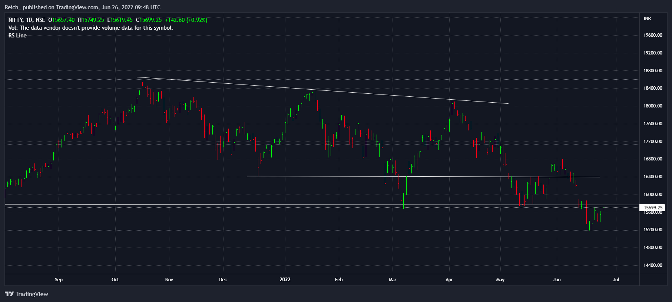Screen dimensions: 672x302
Task: Select the RS Line indicator label
Action: point(17,36)
